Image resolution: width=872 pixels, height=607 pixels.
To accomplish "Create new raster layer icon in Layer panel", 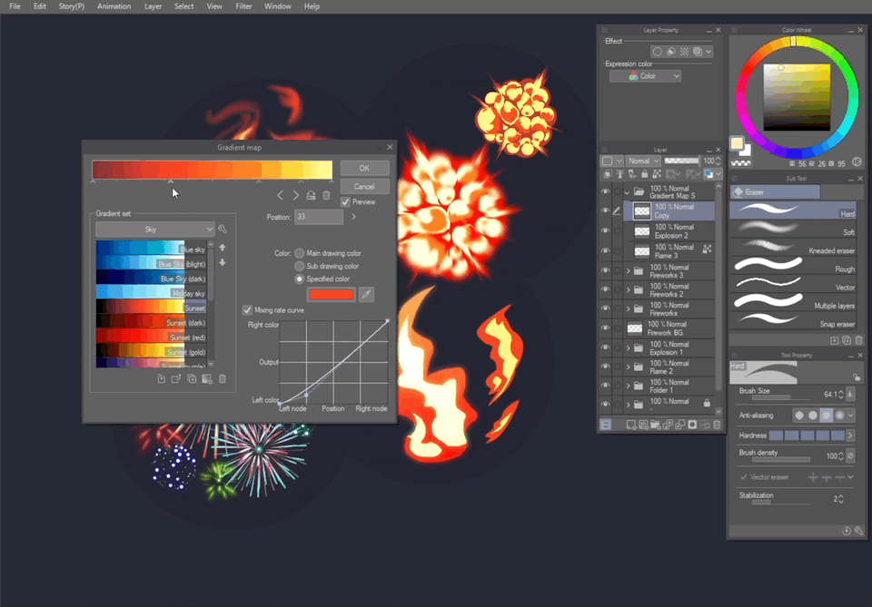I will (630, 425).
